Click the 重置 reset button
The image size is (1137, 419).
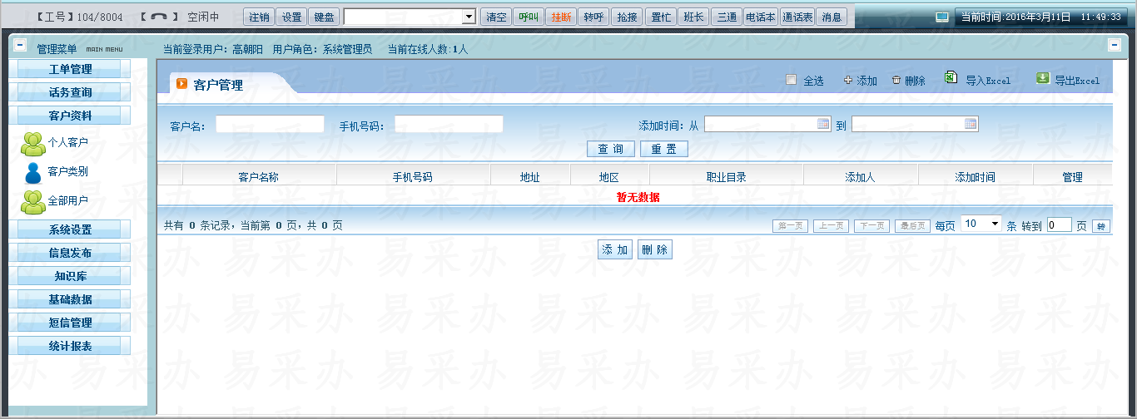(x=664, y=149)
